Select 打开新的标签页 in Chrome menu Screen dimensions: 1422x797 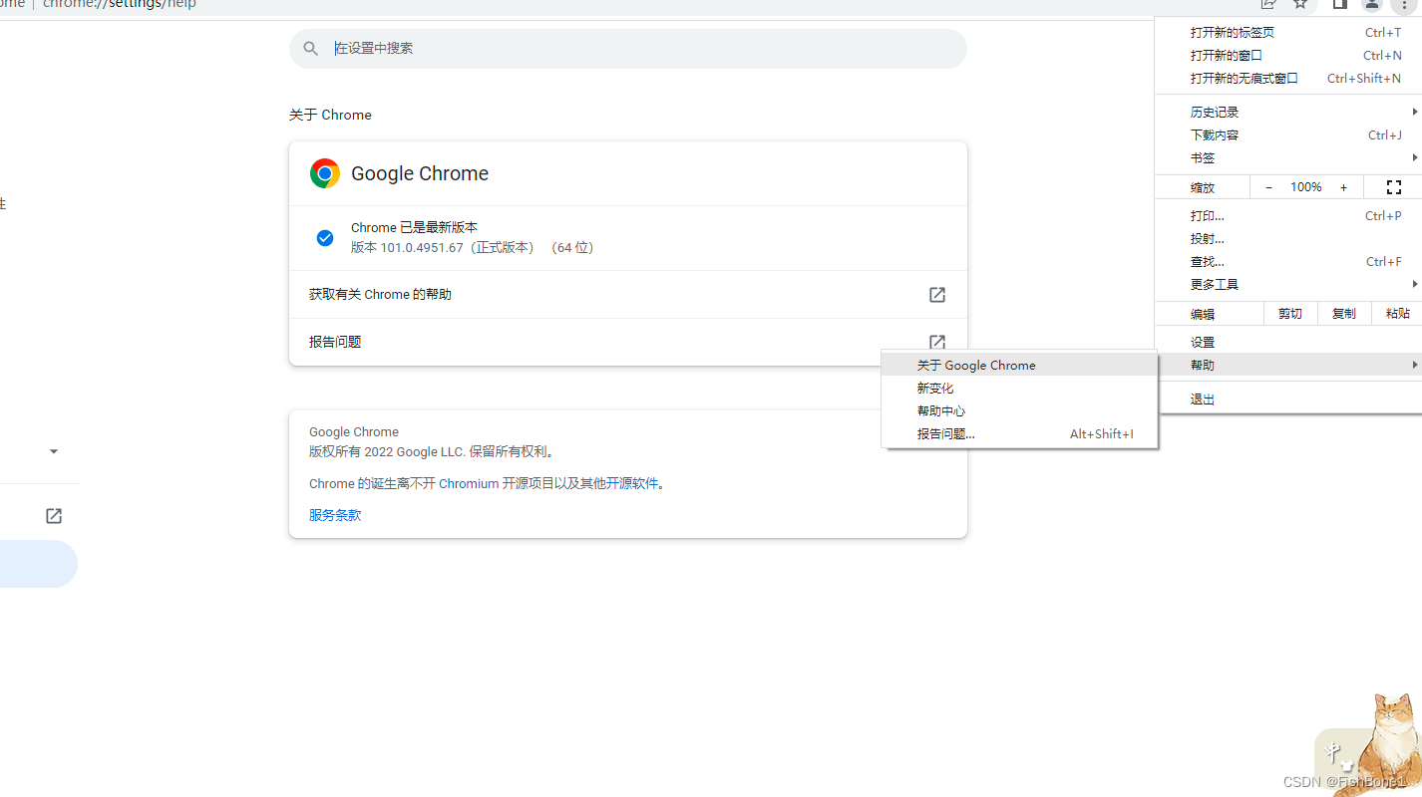[x=1288, y=32]
